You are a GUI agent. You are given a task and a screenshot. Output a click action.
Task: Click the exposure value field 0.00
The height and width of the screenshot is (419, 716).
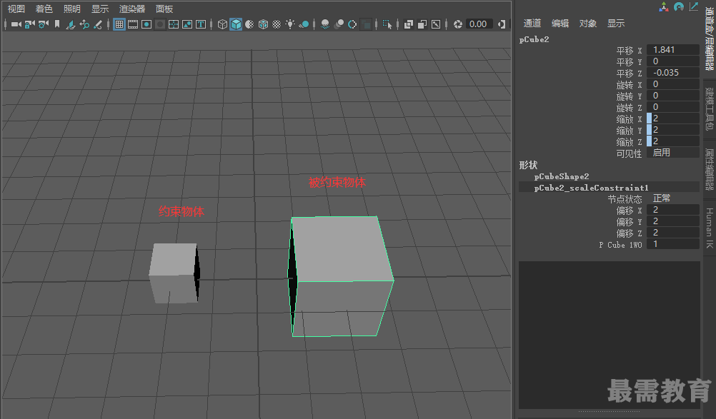478,24
